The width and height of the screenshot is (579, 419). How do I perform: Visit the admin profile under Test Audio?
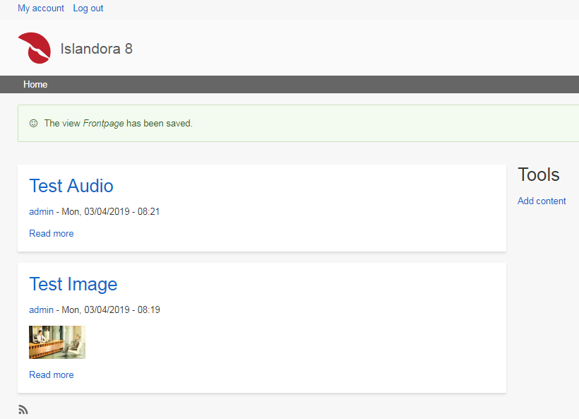41,211
